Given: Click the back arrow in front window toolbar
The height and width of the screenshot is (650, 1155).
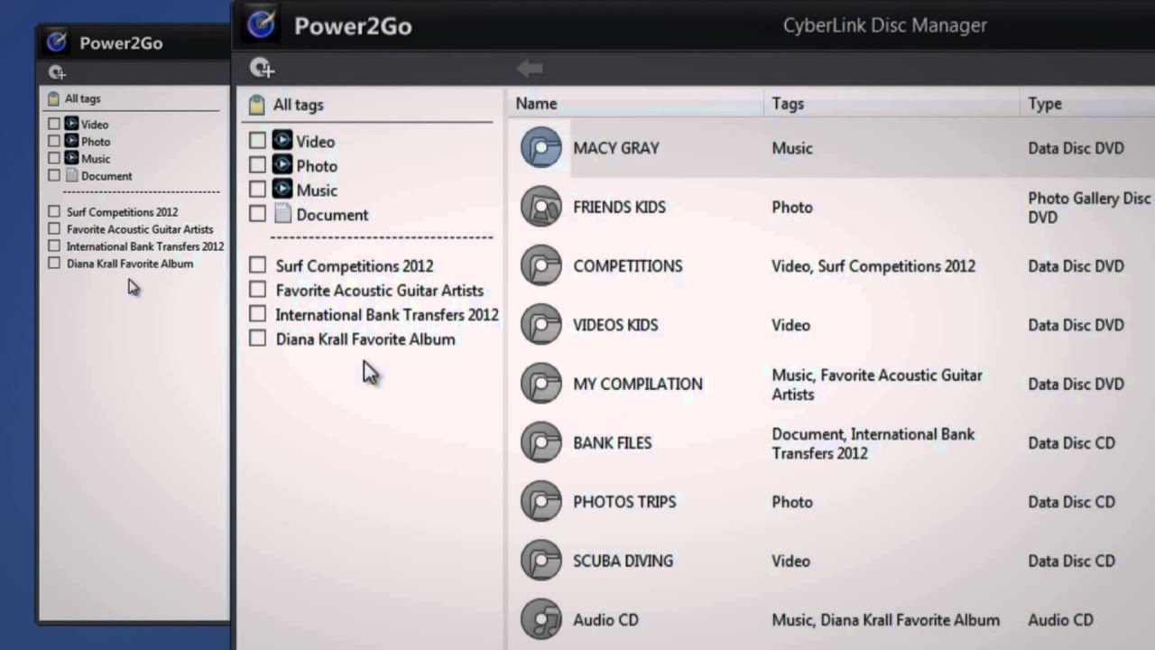Looking at the screenshot, I should pyautogui.click(x=530, y=68).
